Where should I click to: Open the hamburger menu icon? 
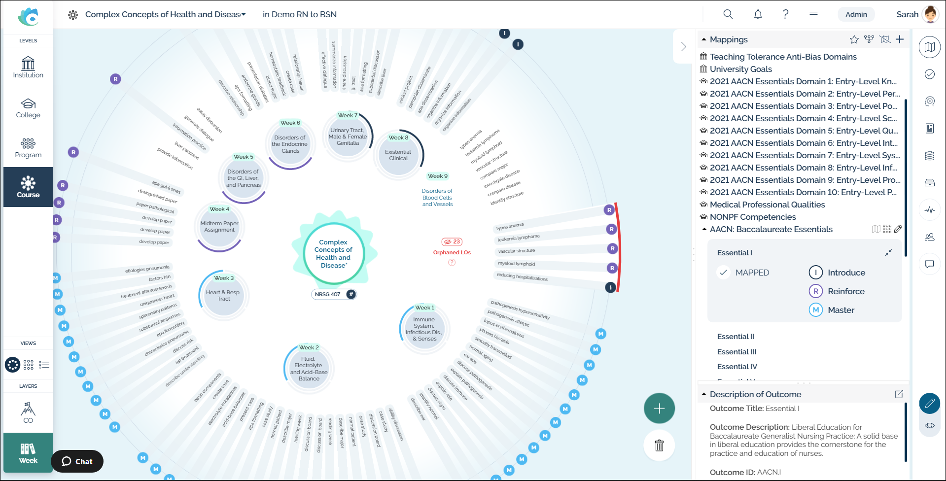814,14
